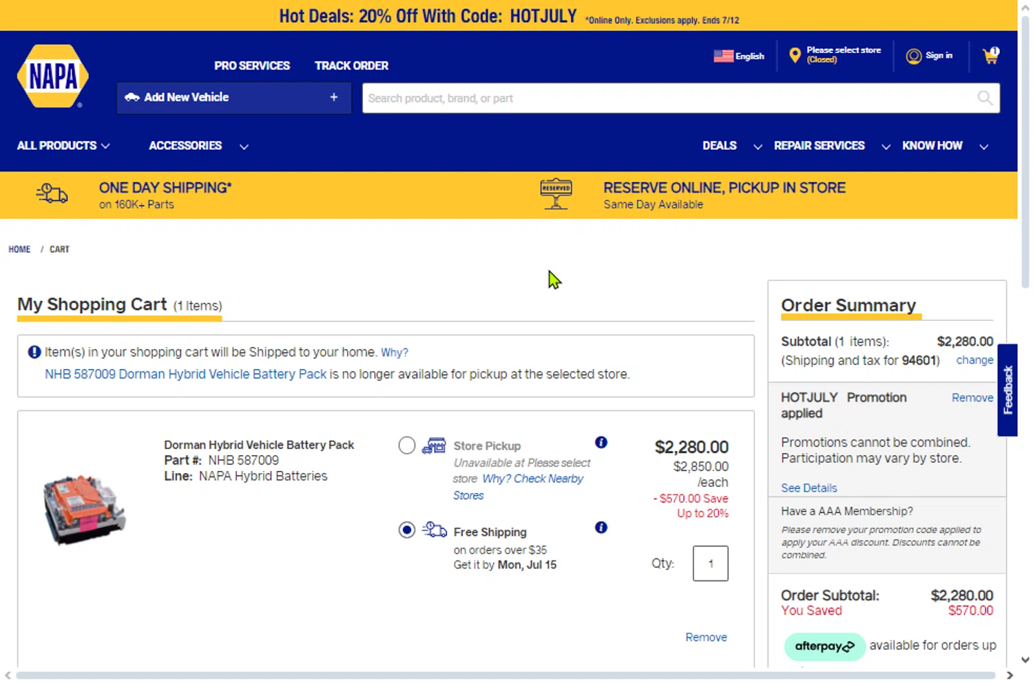Image resolution: width=1033 pixels, height=683 pixels.
Task: Click the car icon in Add New Vehicle
Action: (132, 97)
